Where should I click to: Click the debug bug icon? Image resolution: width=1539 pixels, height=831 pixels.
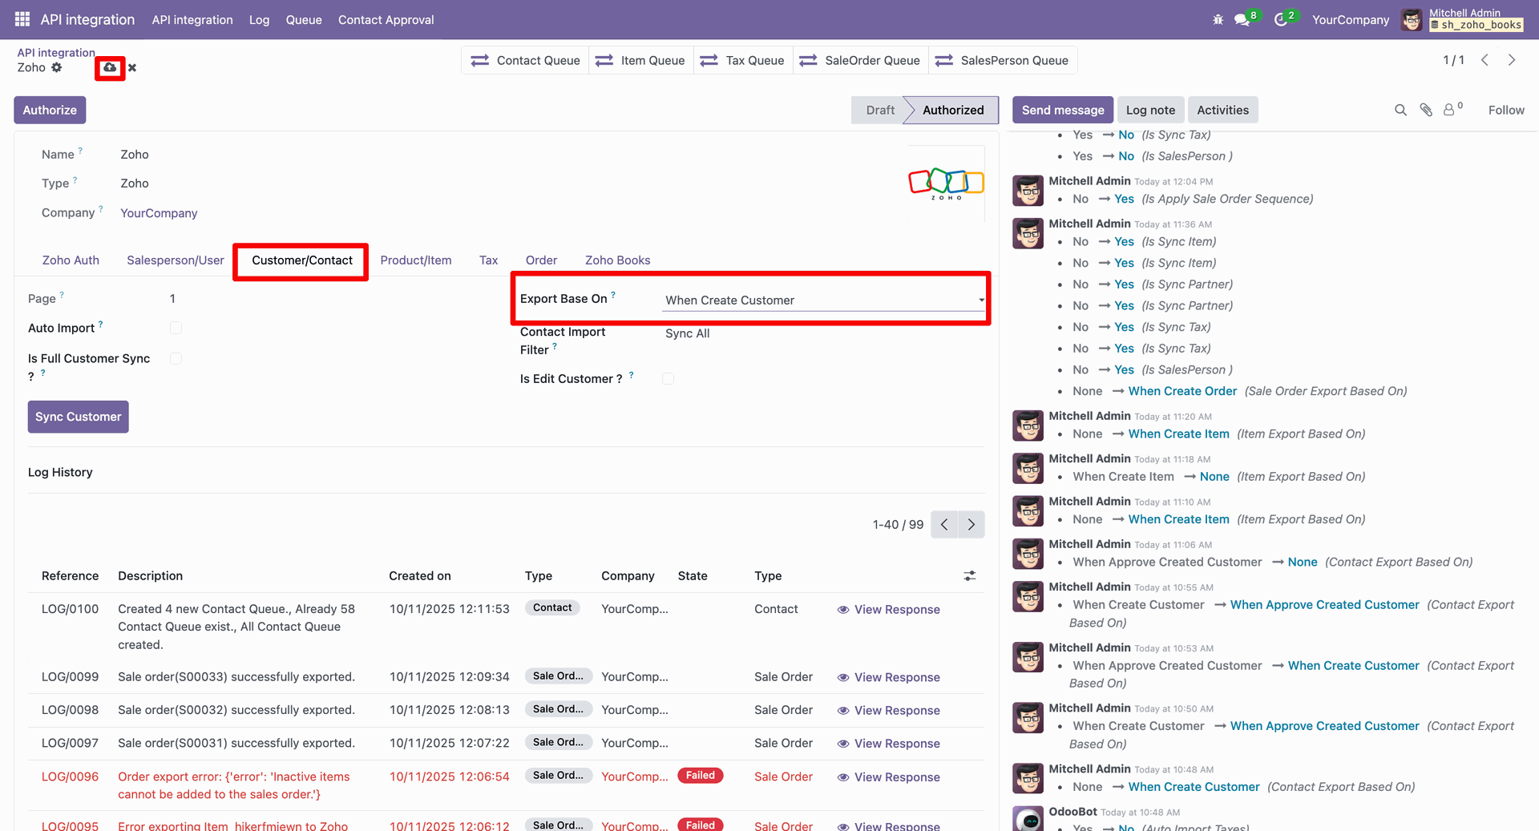point(1218,19)
